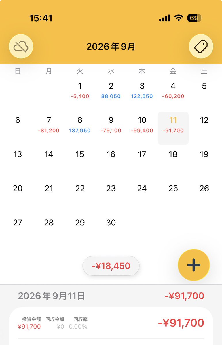Tap the monthly total -¥18,450 pill

point(111,266)
